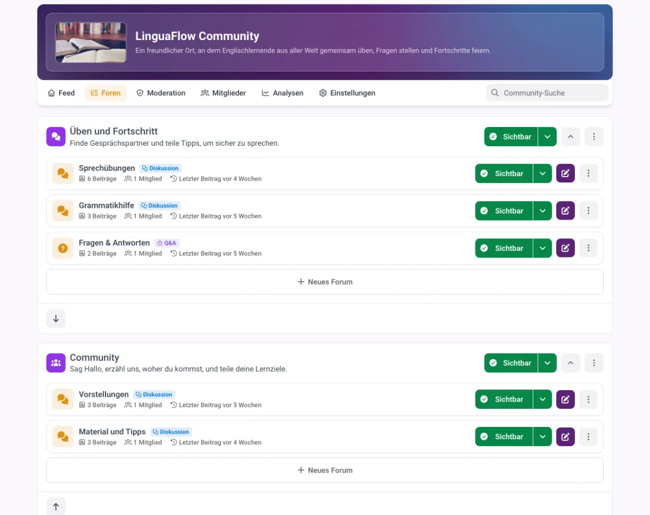Click the Sprechübungen chat bubble icon
The width and height of the screenshot is (650, 515).
[63, 173]
